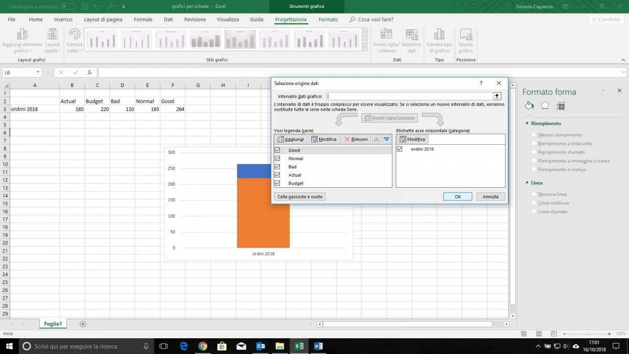Launch Excel from the Windows taskbar

[x=299, y=346]
